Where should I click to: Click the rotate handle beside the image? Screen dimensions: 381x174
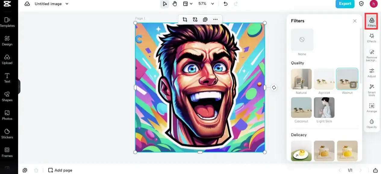[274, 88]
